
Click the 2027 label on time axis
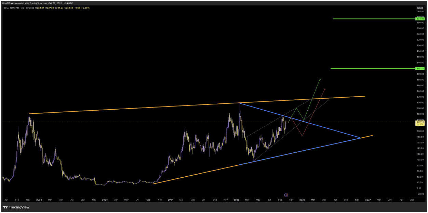pos(368,199)
